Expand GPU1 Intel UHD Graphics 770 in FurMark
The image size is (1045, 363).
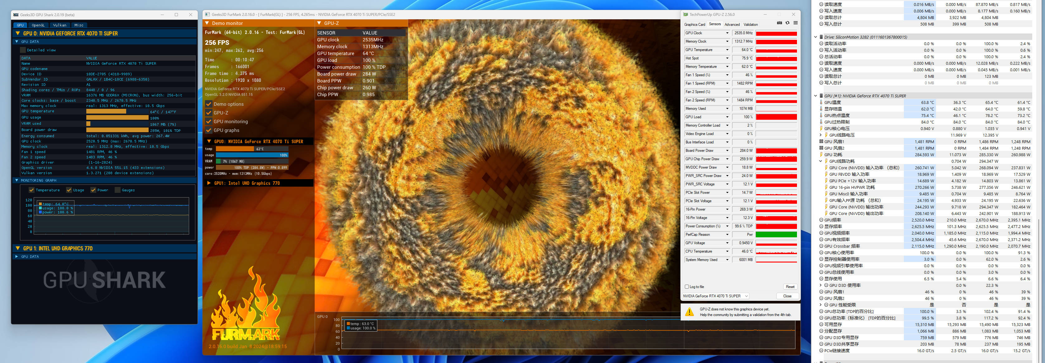click(x=209, y=183)
